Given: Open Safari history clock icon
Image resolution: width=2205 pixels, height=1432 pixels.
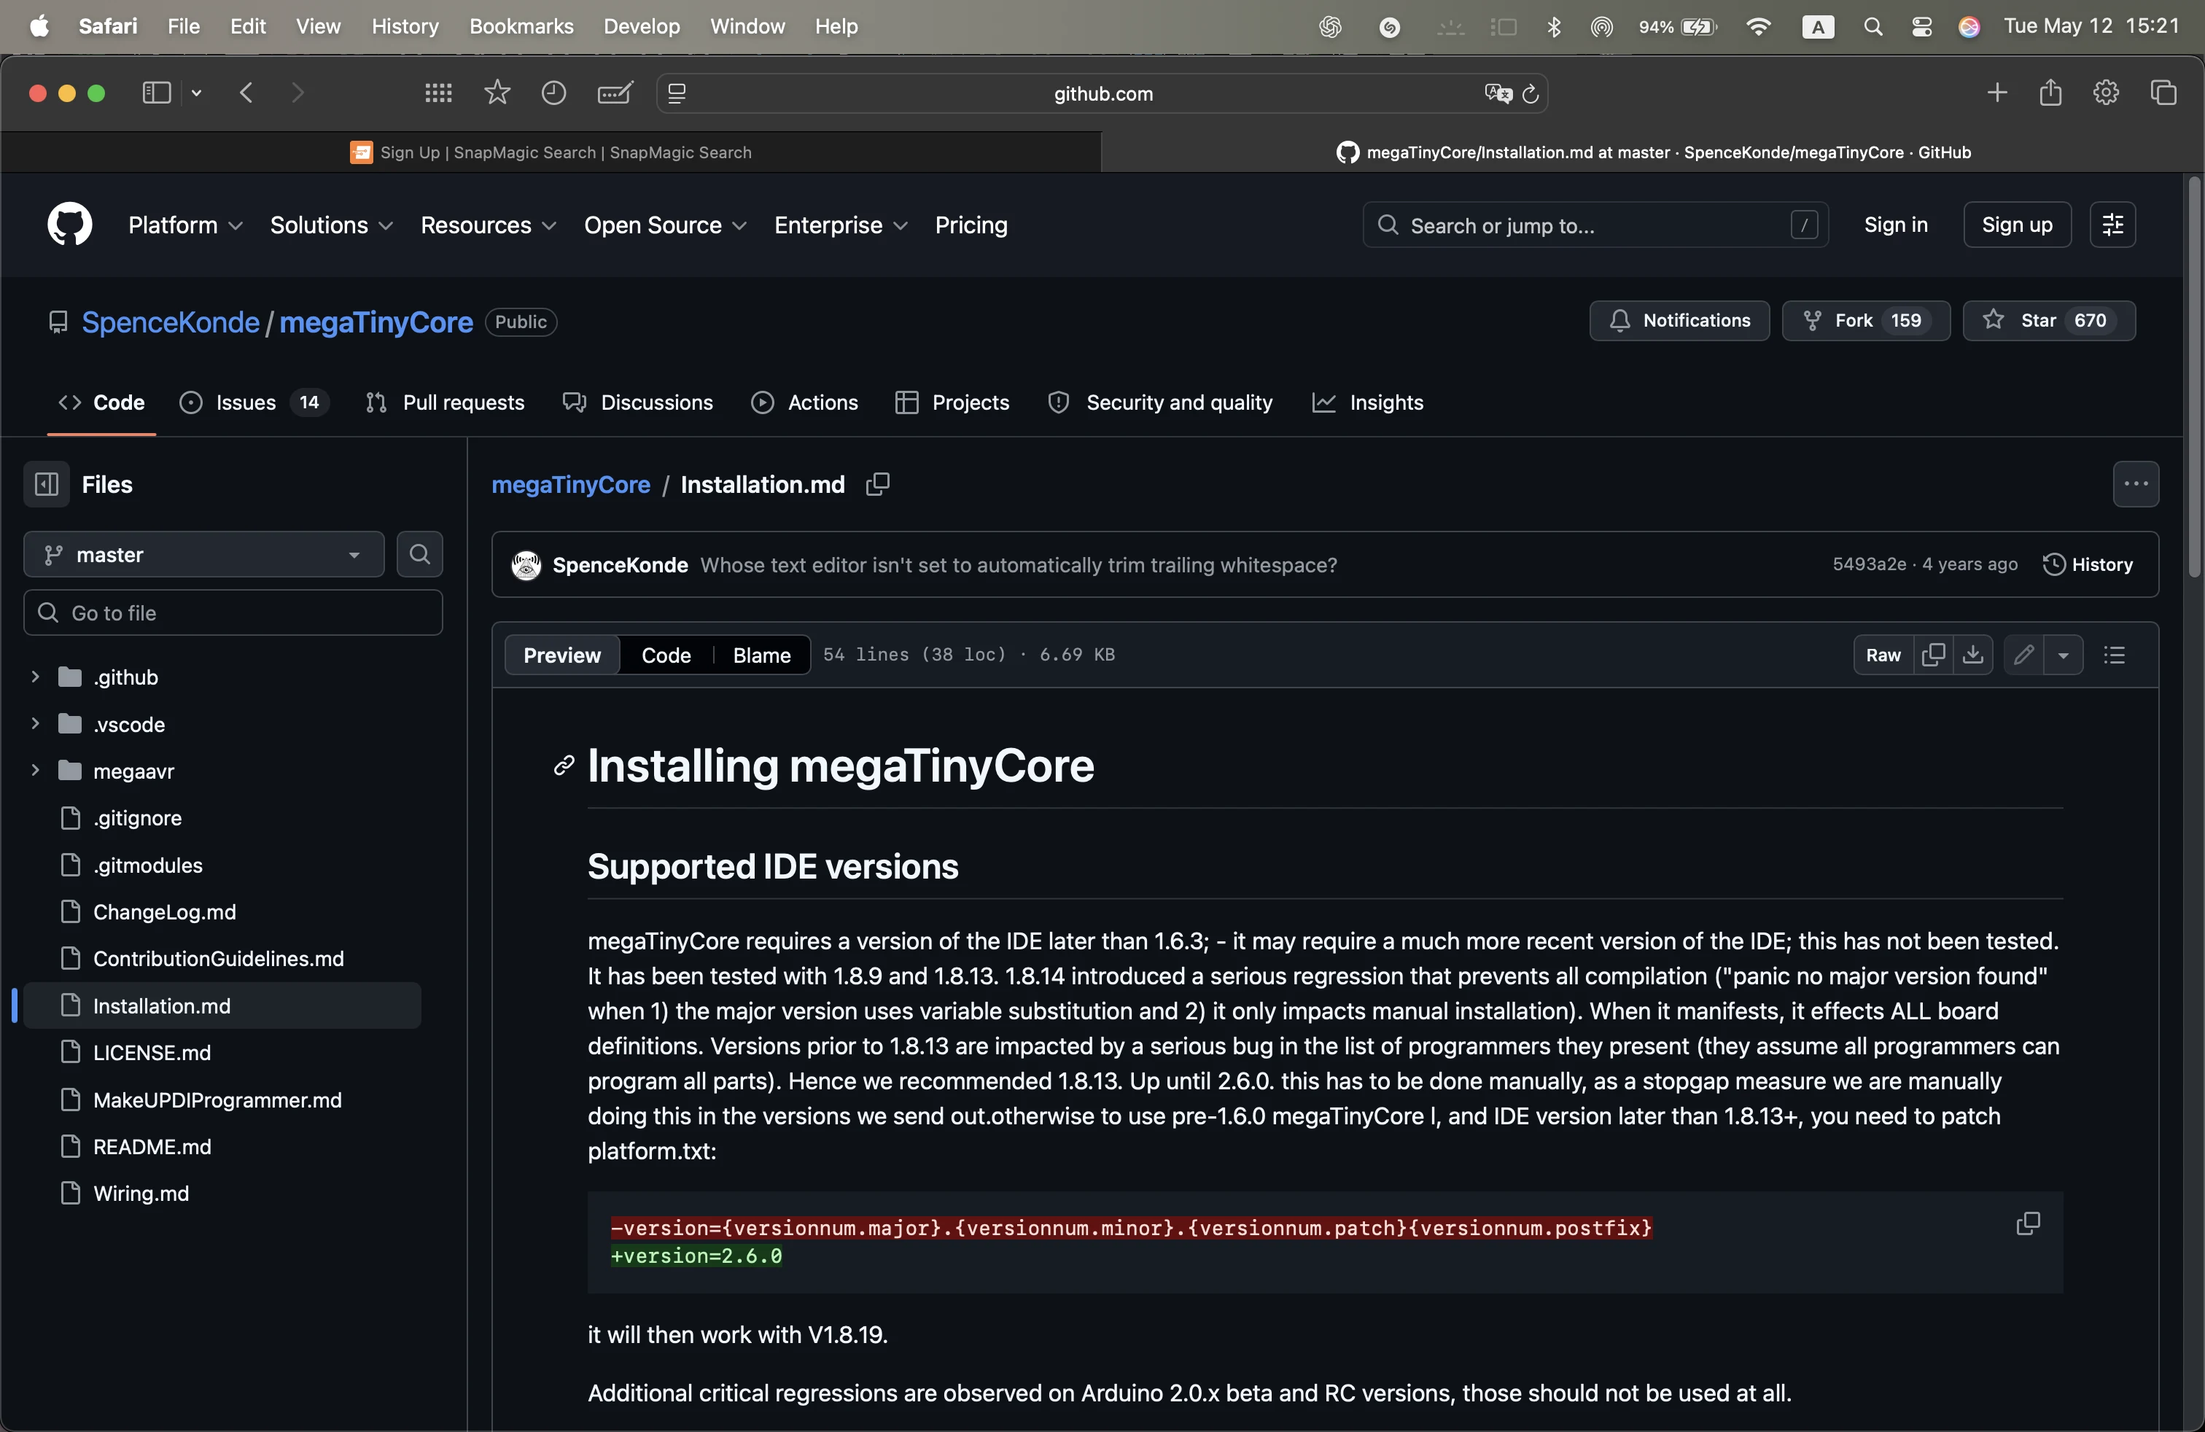Looking at the screenshot, I should click(554, 93).
